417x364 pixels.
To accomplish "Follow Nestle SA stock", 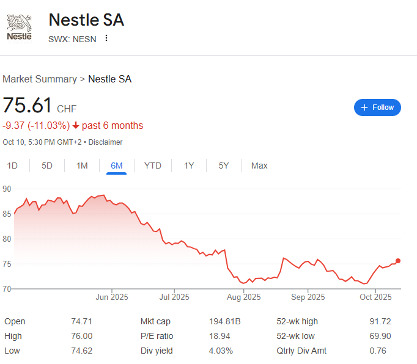I will tap(377, 107).
